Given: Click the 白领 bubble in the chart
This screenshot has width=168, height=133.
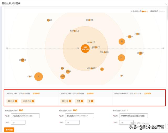Looking at the screenshot, I should pyautogui.click(x=63, y=76).
